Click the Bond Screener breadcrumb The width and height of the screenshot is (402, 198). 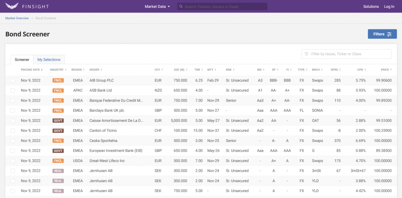(46, 18)
